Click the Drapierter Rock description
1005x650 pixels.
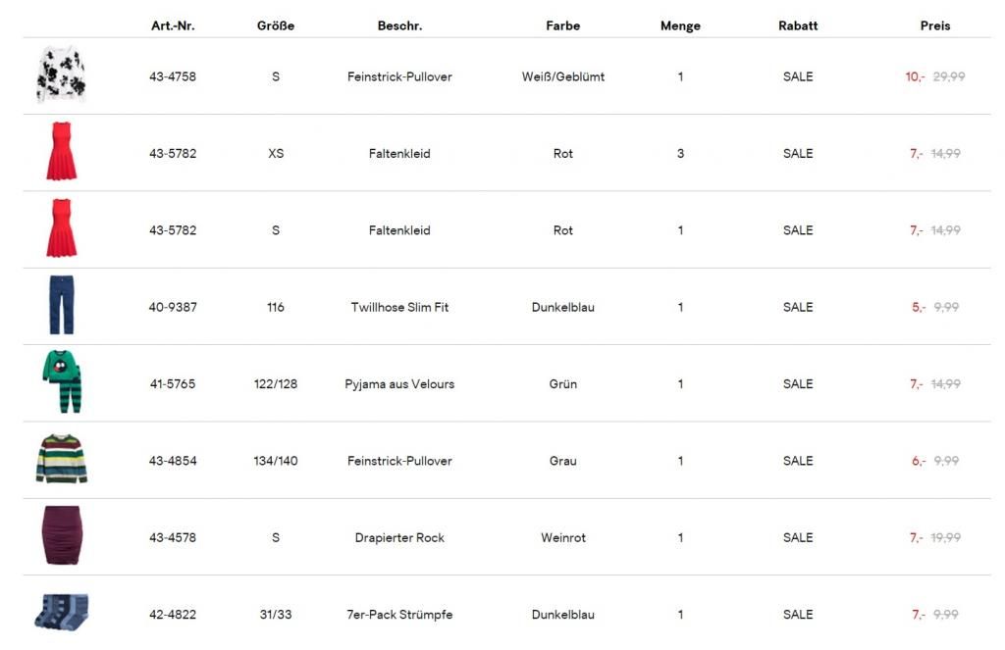(399, 537)
